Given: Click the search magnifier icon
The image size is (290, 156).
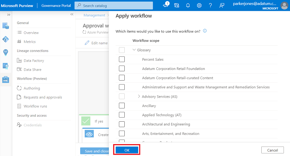Looking at the screenshot, I should (79, 5).
